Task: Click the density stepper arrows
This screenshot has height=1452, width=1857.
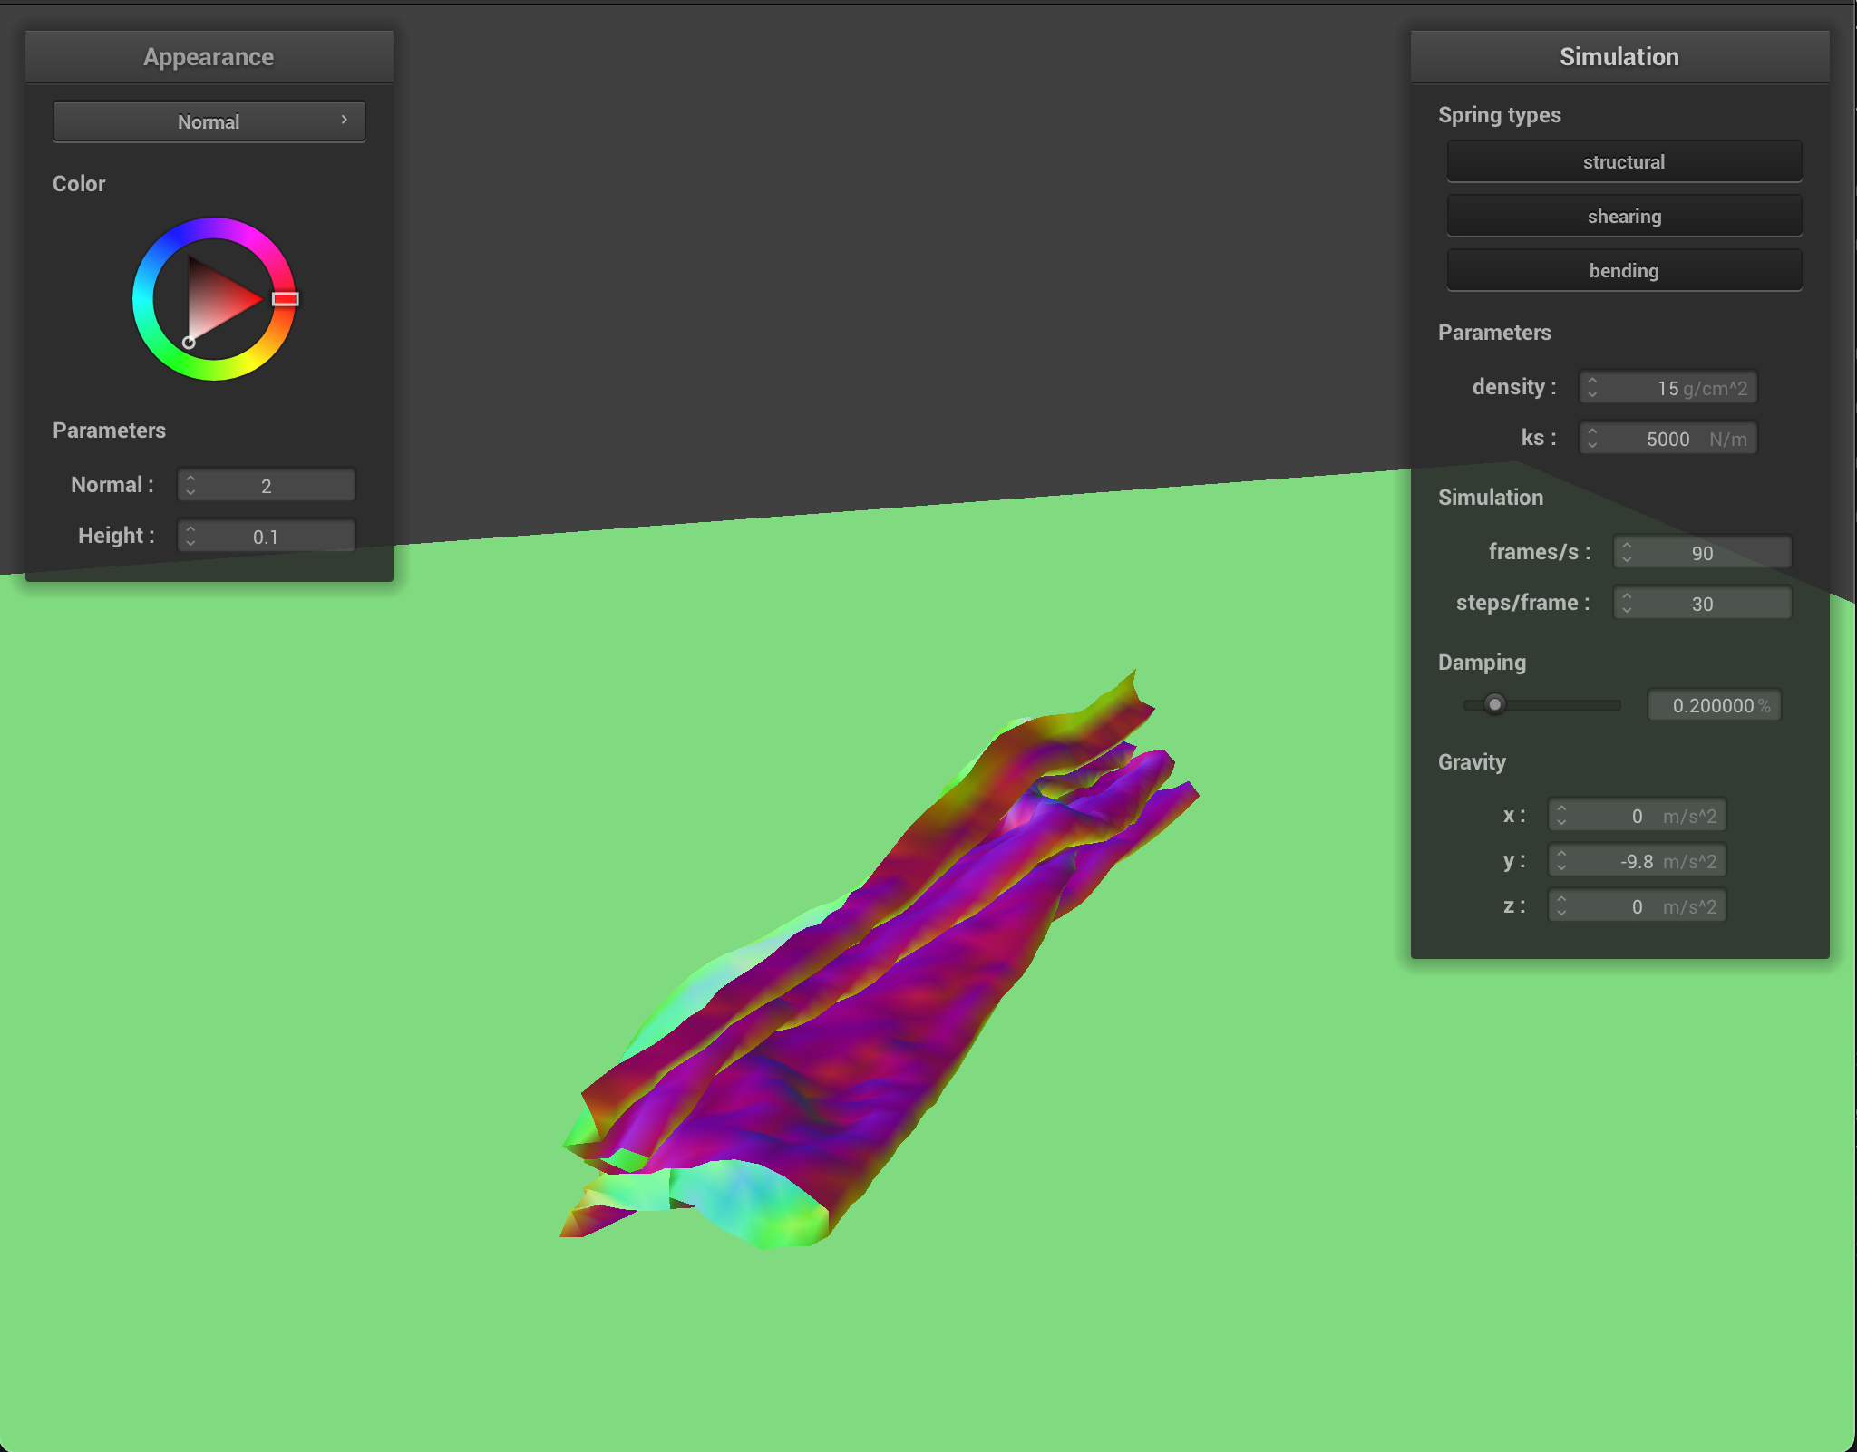Action: pos(1592,388)
